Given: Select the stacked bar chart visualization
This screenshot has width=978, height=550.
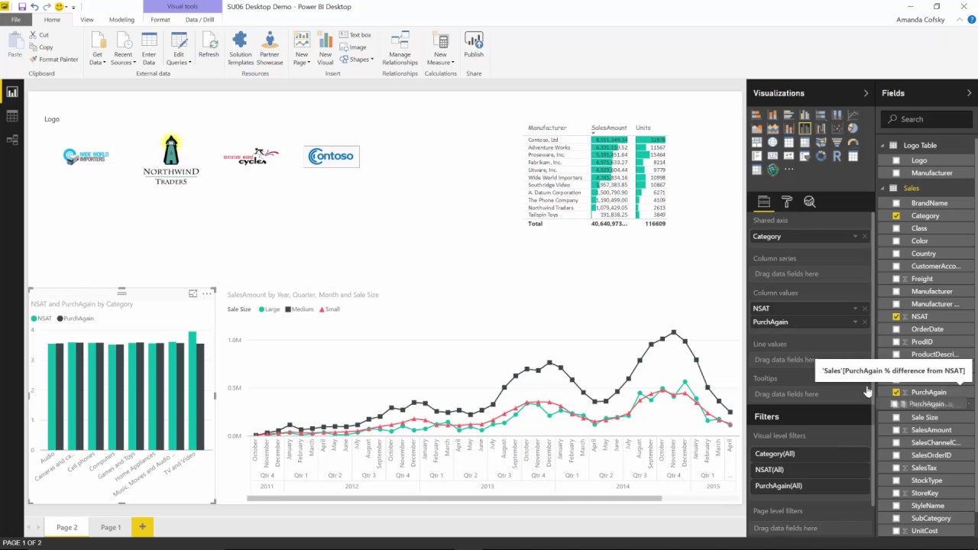Looking at the screenshot, I should 756,115.
